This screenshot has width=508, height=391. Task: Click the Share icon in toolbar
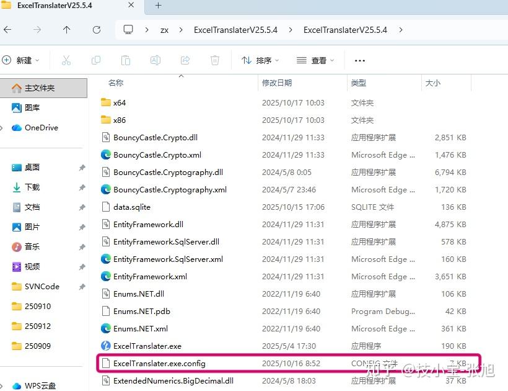(185, 60)
